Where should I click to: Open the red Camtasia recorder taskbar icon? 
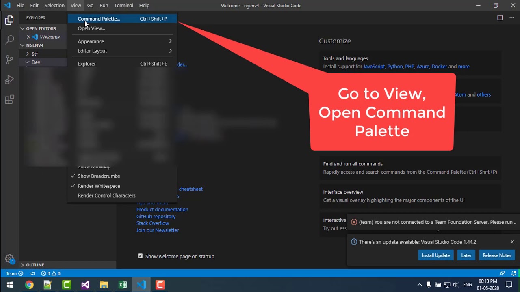pos(160,285)
